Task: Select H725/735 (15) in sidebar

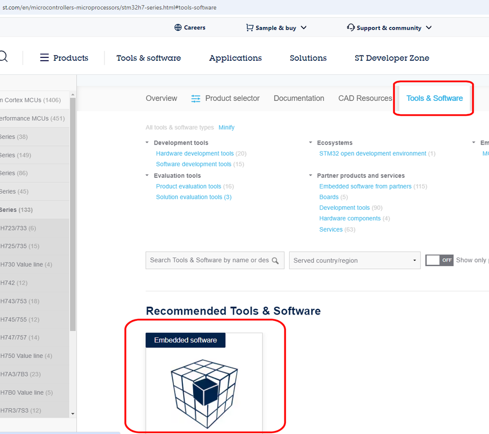Action: [35, 246]
